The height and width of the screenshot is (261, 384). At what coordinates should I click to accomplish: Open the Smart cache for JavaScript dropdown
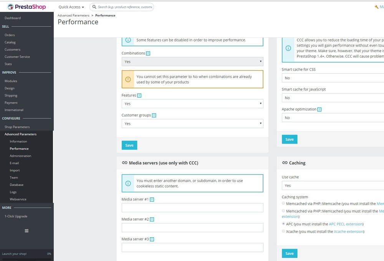333,98
